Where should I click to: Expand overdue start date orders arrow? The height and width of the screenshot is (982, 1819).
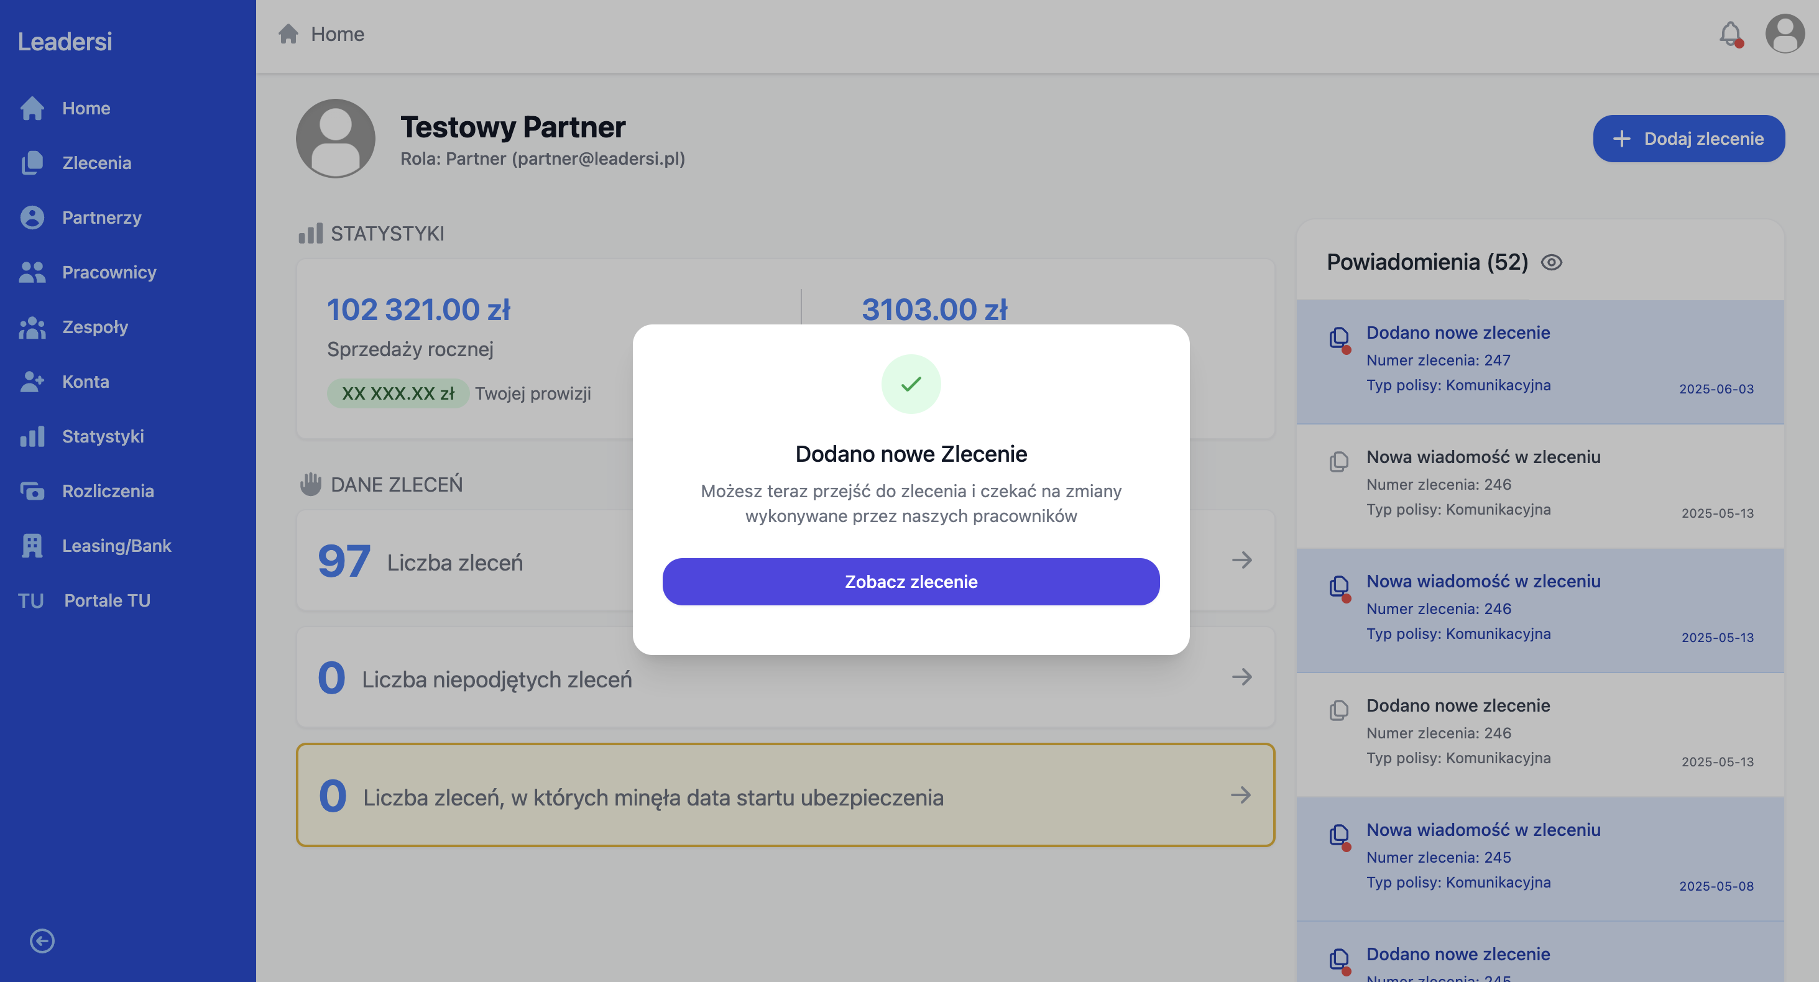click(x=1241, y=795)
